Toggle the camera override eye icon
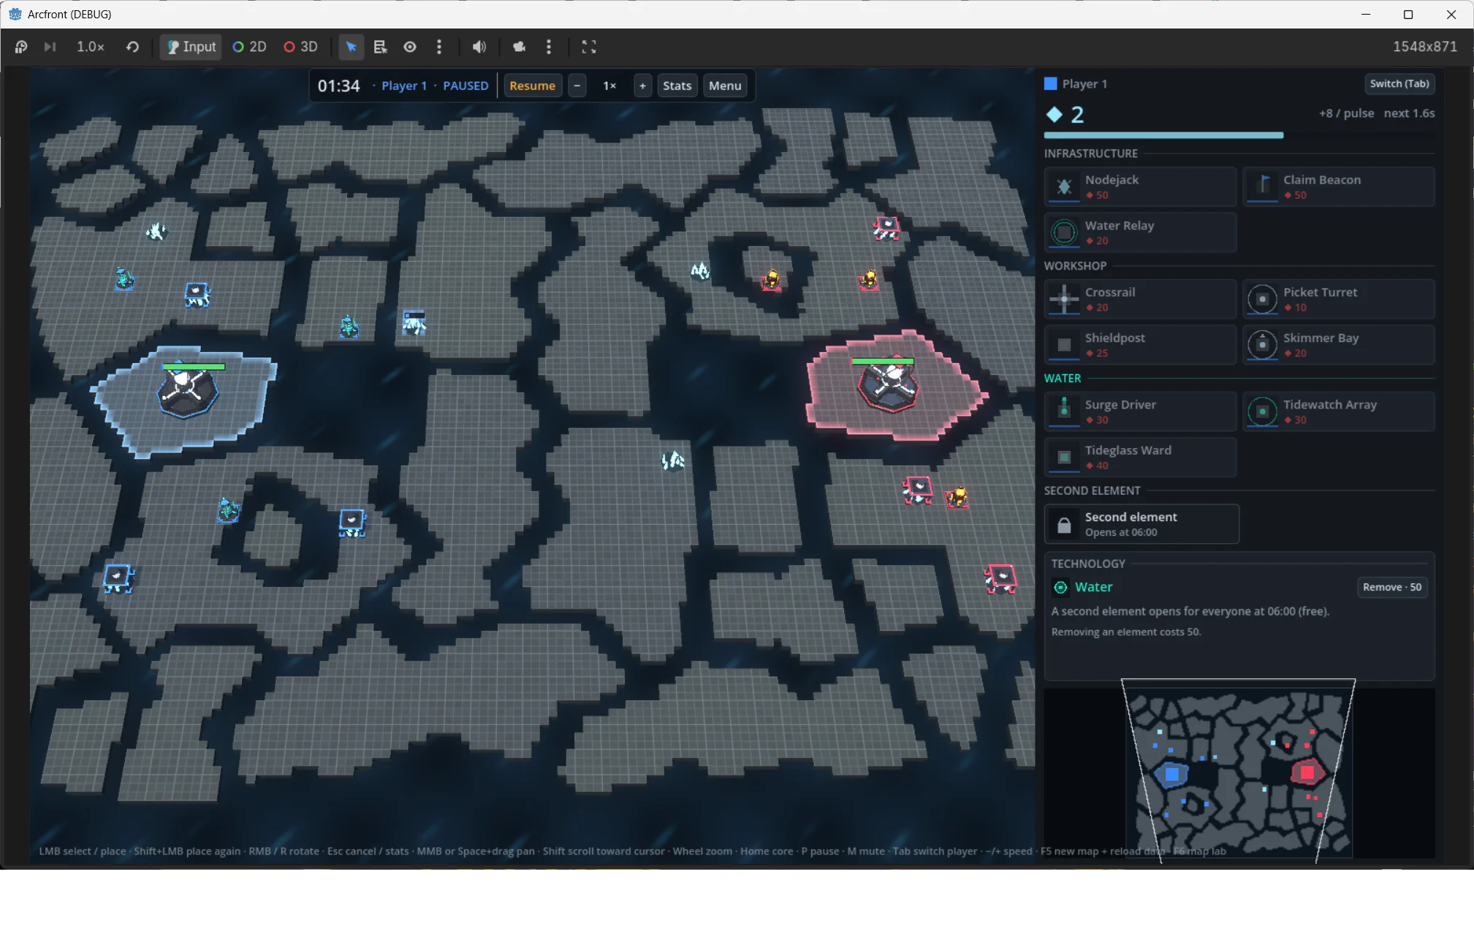The image size is (1474, 926). pyautogui.click(x=410, y=47)
